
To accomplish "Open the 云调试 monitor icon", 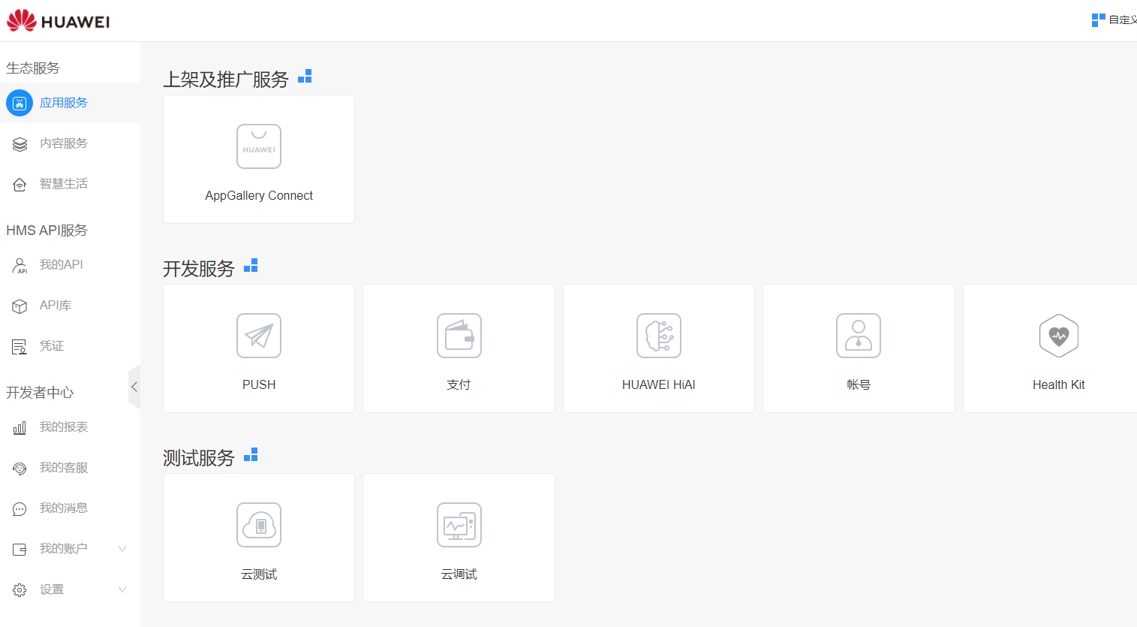I will [459, 525].
